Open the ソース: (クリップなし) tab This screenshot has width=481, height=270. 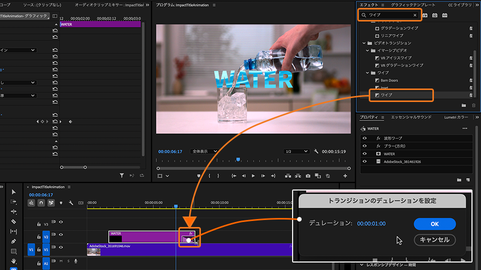click(42, 5)
